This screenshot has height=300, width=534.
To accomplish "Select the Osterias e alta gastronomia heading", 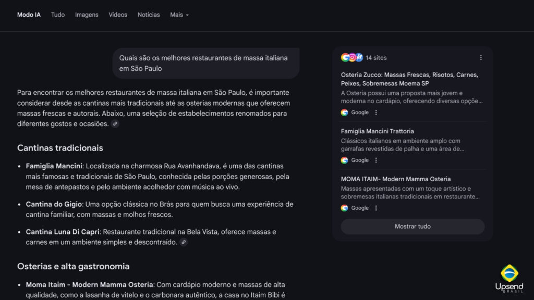I will pos(73,266).
